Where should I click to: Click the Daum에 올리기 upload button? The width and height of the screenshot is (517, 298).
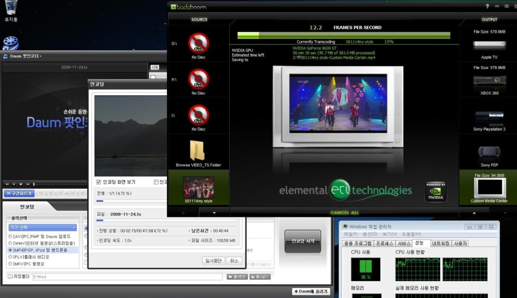click(x=311, y=291)
